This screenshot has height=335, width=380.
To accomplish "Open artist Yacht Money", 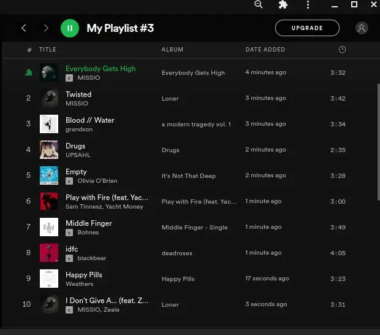I will click(x=124, y=206).
